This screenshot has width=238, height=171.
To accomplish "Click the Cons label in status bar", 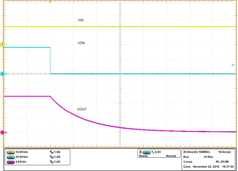I will [186, 167].
